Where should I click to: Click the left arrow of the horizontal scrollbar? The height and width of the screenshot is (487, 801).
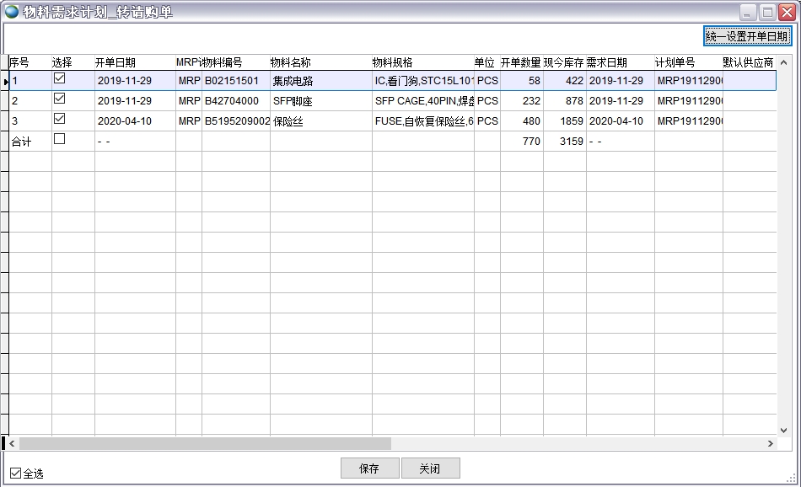point(12,442)
